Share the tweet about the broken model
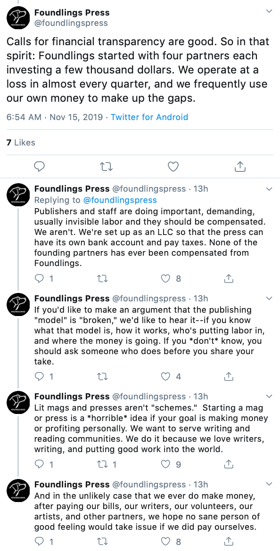The height and width of the screenshot is (551, 280). pyautogui.click(x=229, y=376)
